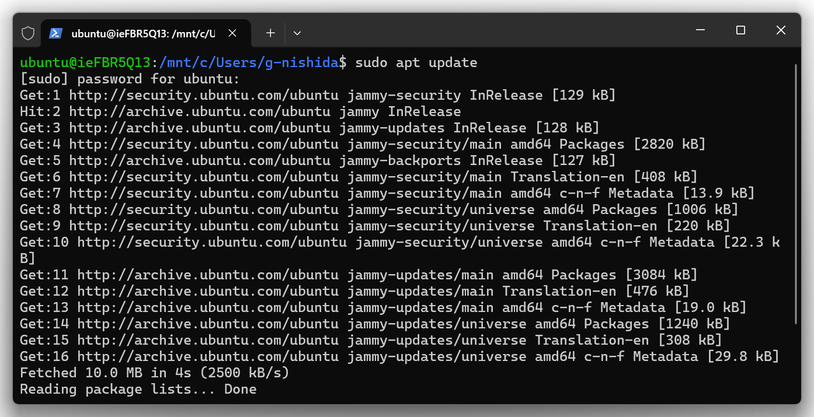Click the terminal vertical scrollbar

coord(796,192)
